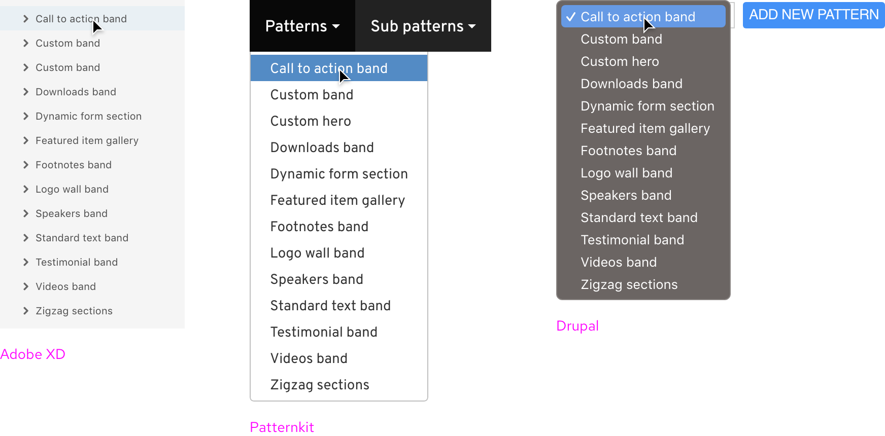This screenshot has height=436, width=885.
Task: Click the Logo wall band chevron icon
Action: click(26, 189)
